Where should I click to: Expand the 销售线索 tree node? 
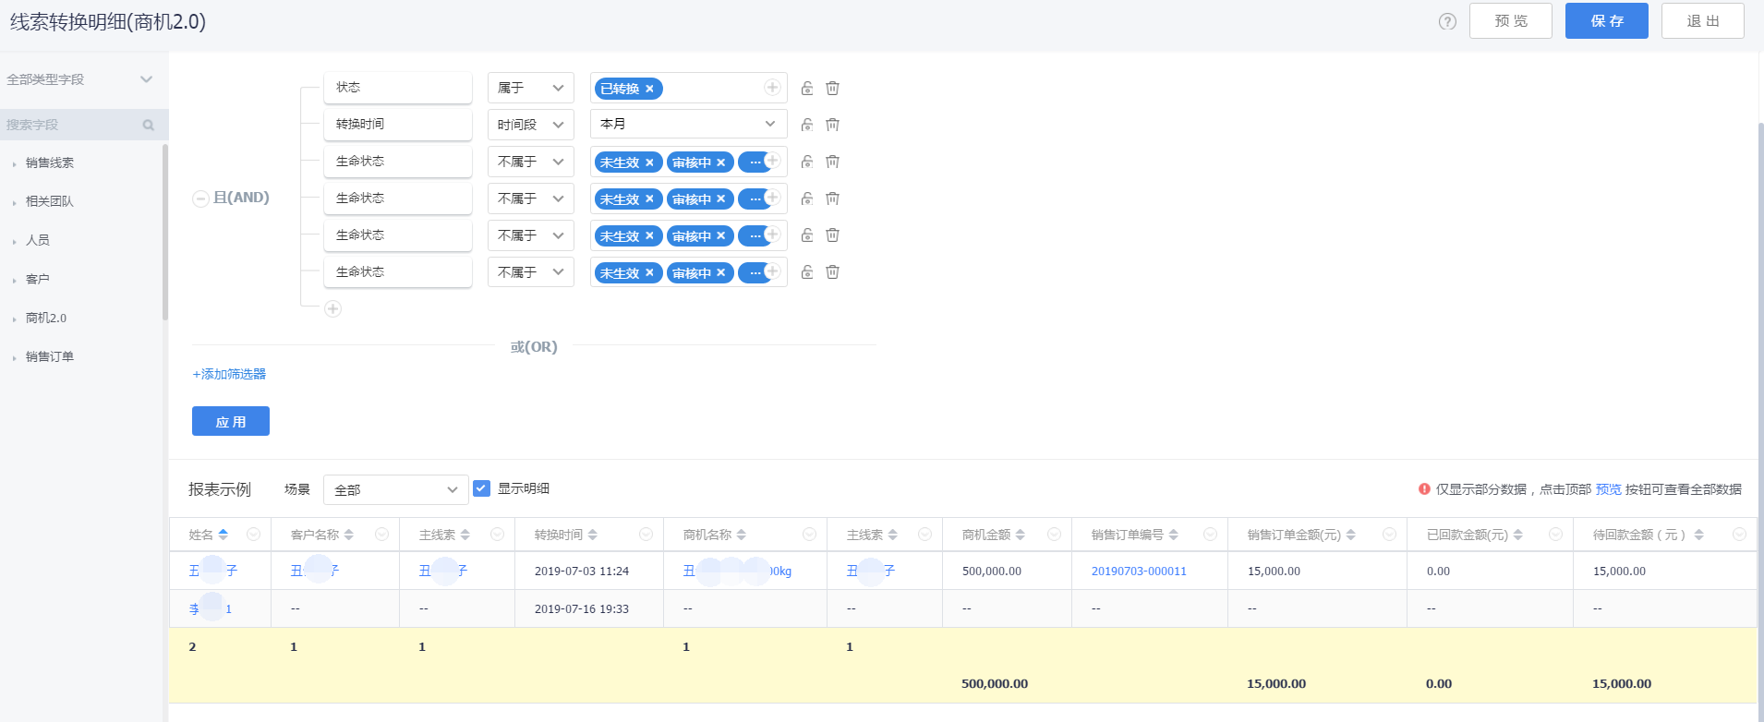15,163
